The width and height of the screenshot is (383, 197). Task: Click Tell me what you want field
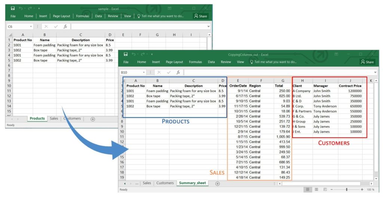[x=275, y=62]
